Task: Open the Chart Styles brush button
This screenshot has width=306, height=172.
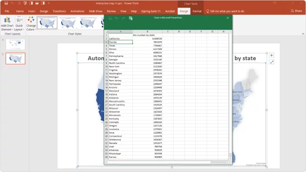Action: point(271,62)
